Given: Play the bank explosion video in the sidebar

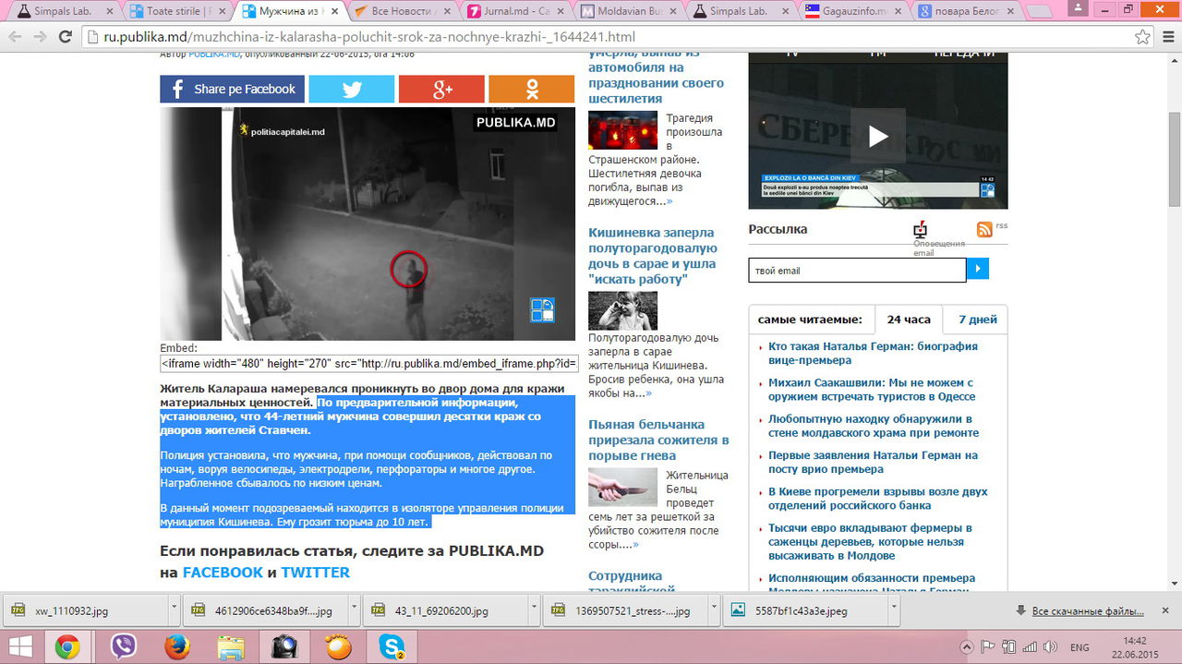Looking at the screenshot, I should coord(877,136).
